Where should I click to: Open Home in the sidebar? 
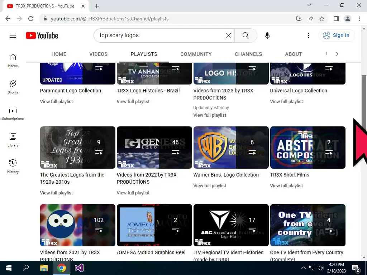(x=13, y=60)
